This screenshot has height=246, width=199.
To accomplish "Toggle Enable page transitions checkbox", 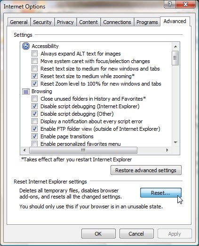I will coord(34,136).
